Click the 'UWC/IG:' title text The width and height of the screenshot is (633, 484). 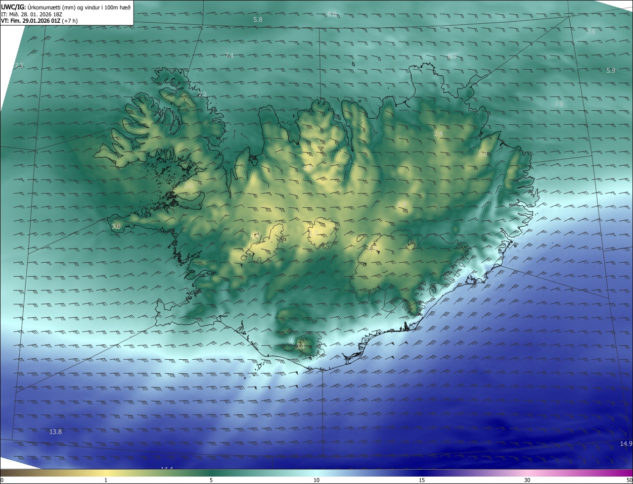[x=13, y=7]
